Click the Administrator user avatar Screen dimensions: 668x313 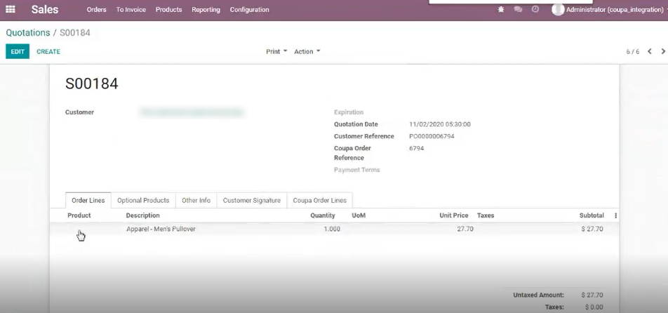tap(558, 9)
